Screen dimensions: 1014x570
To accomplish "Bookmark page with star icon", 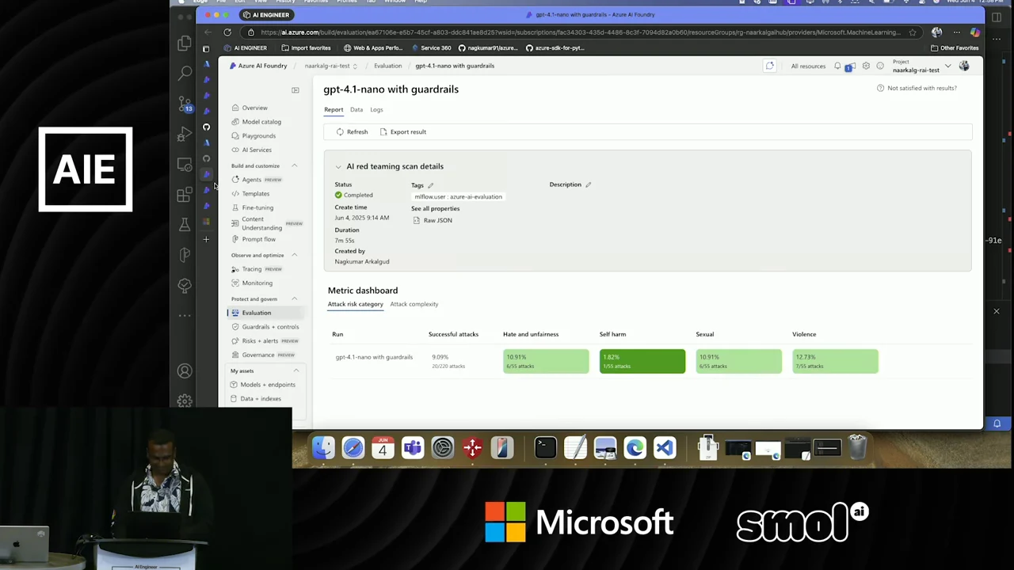I will [x=913, y=32].
